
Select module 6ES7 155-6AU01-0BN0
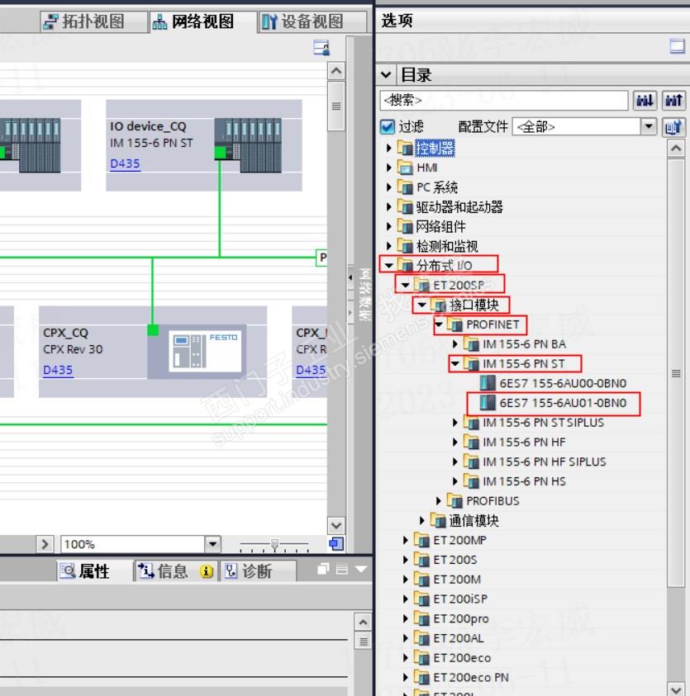coord(554,403)
